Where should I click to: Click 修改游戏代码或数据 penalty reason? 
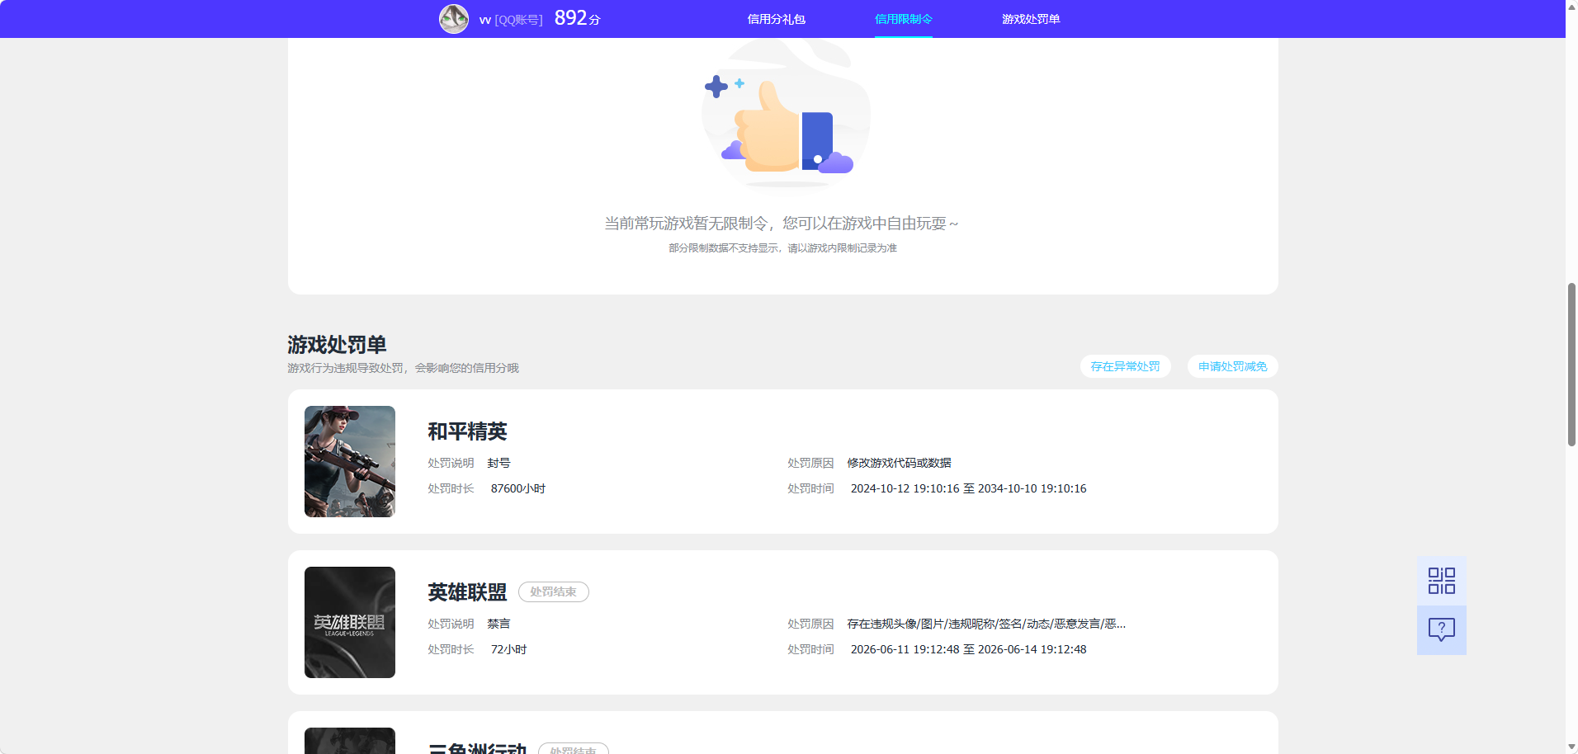pos(899,463)
